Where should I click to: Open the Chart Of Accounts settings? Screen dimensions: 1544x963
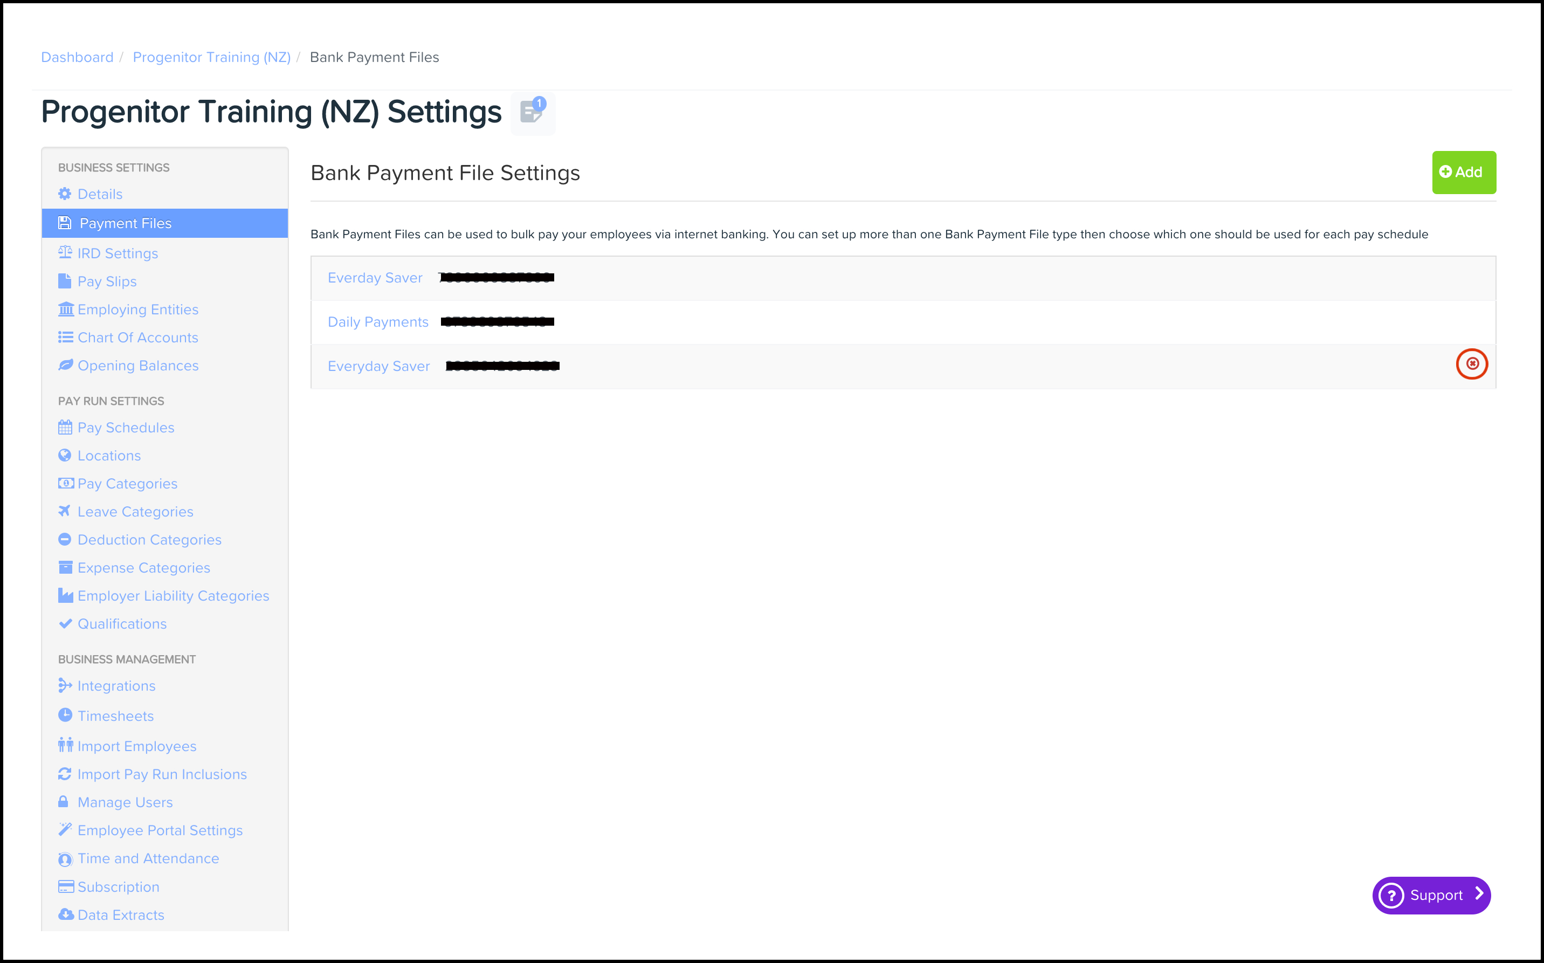[137, 338]
